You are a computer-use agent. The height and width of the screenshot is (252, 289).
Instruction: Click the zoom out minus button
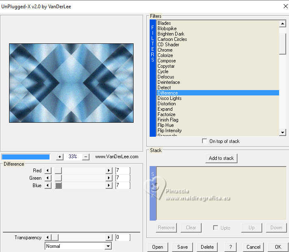tap(86, 157)
